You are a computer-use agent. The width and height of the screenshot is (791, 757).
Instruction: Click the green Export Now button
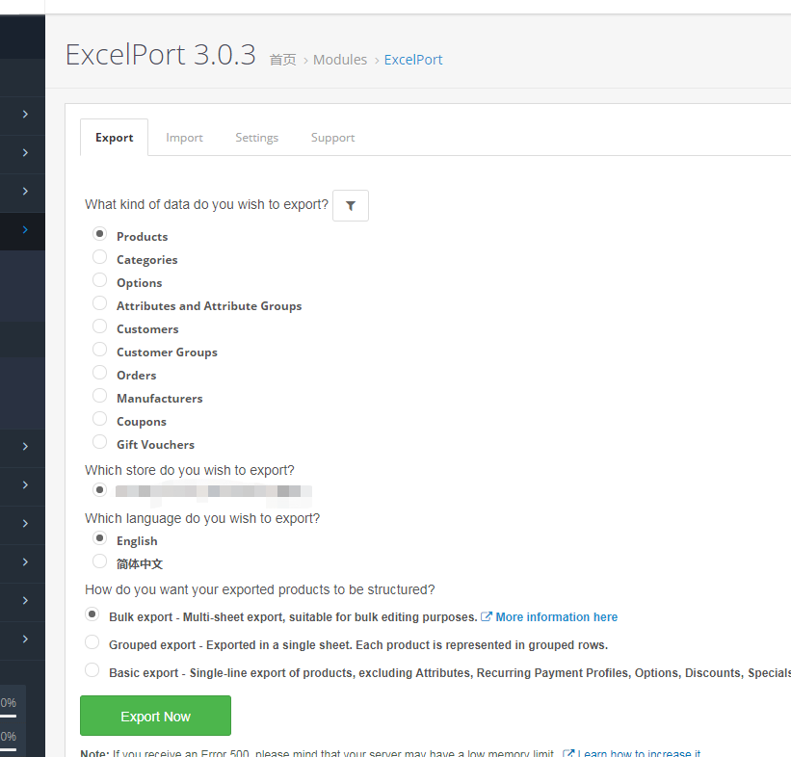[155, 716]
